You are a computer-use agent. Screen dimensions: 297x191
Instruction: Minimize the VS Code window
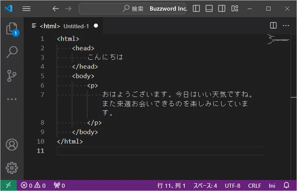pos(250,9)
